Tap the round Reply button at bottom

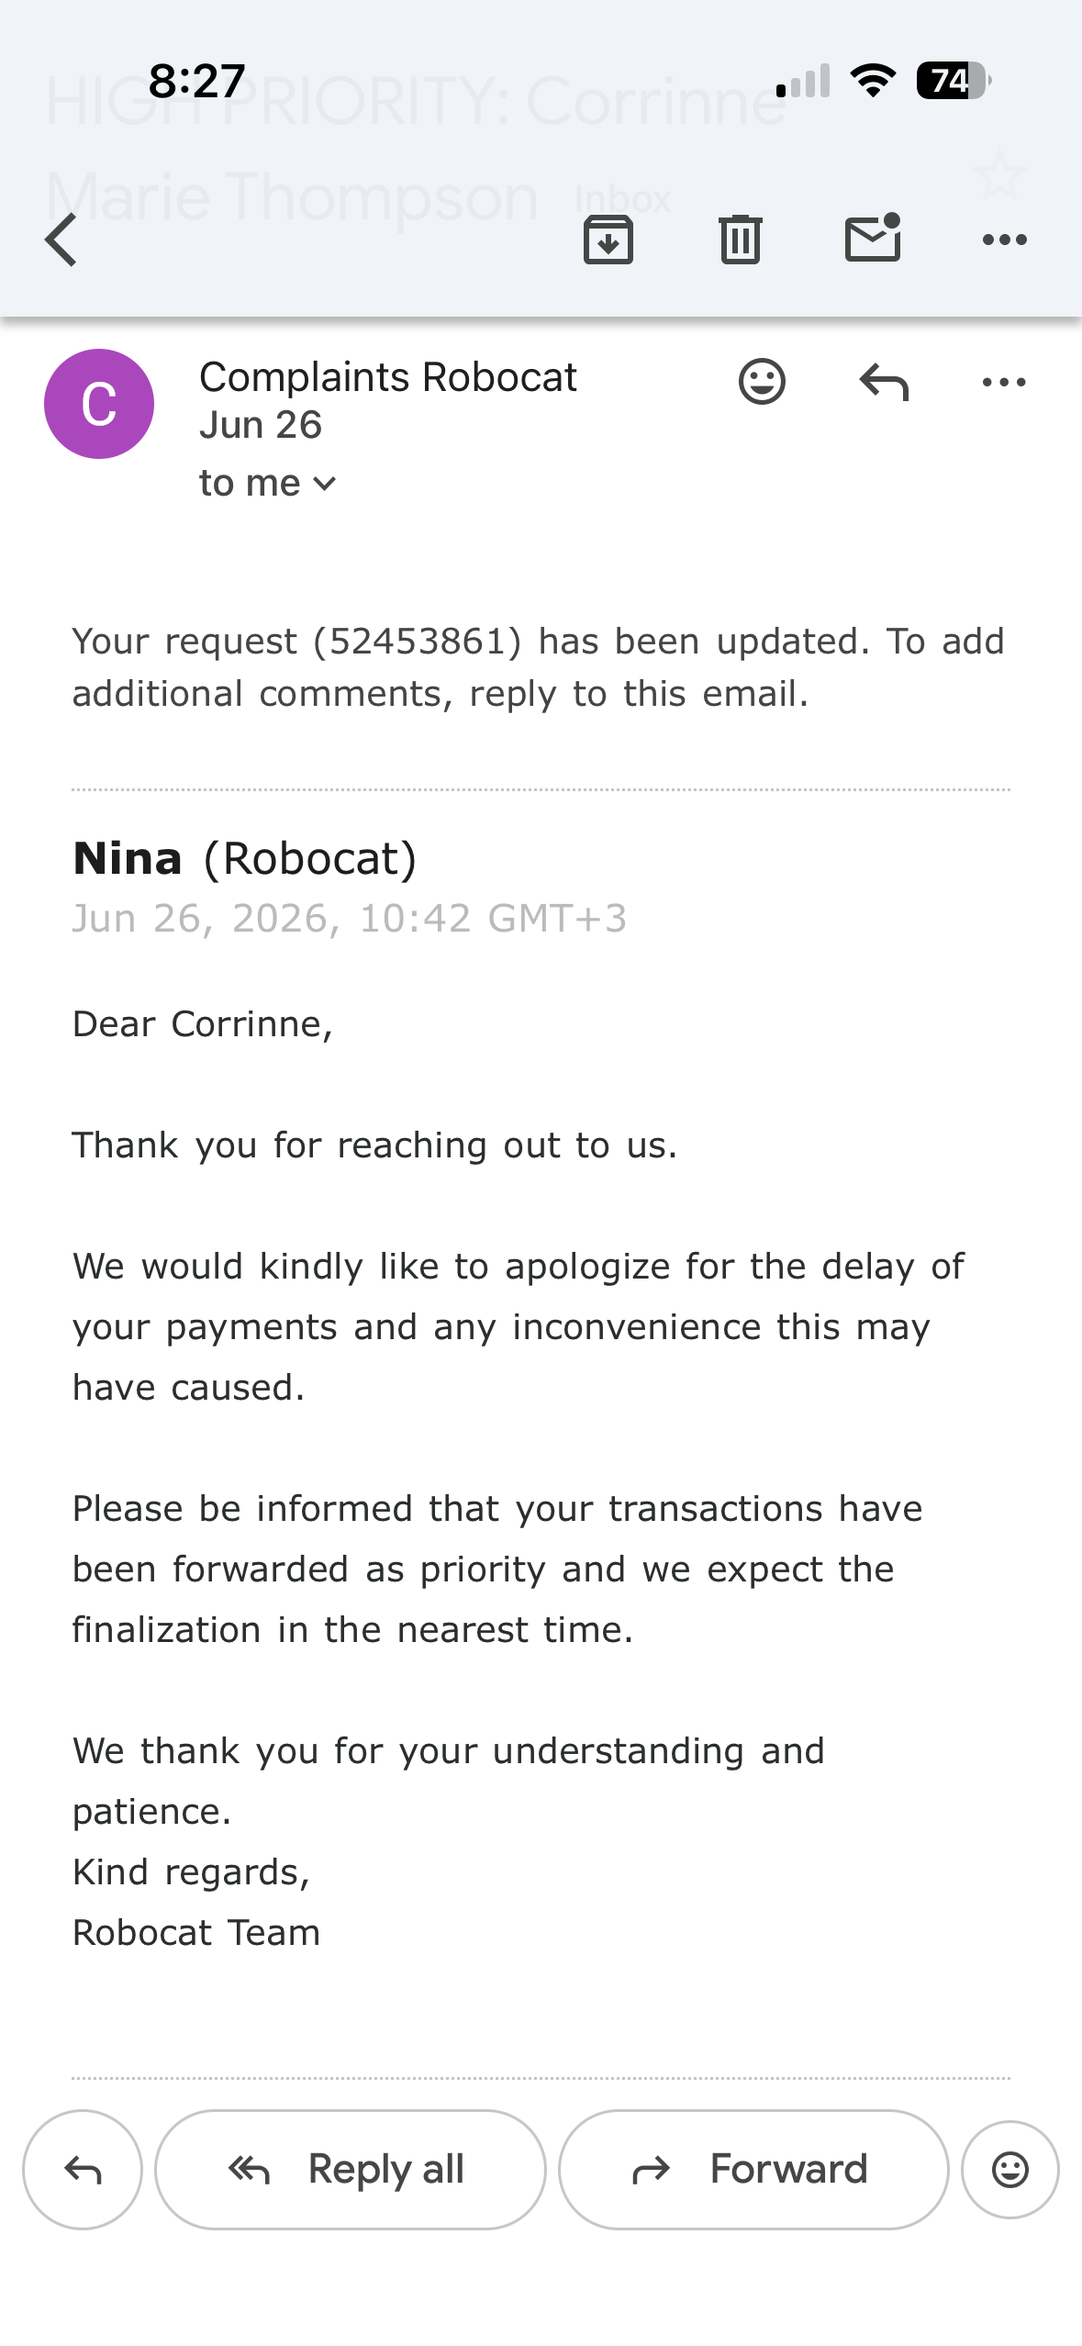tap(83, 2170)
